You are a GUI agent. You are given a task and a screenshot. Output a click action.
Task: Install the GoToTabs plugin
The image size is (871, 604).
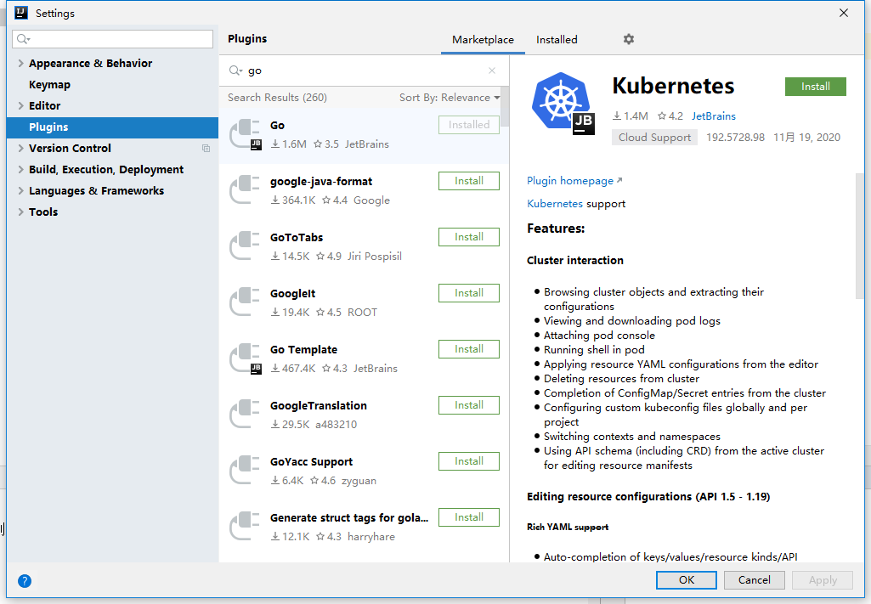pyautogui.click(x=469, y=237)
